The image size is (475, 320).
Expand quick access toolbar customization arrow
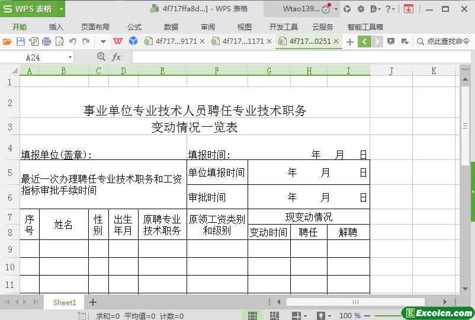[x=103, y=41]
